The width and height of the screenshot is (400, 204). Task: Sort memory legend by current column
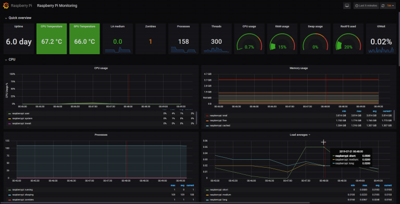click(x=387, y=111)
